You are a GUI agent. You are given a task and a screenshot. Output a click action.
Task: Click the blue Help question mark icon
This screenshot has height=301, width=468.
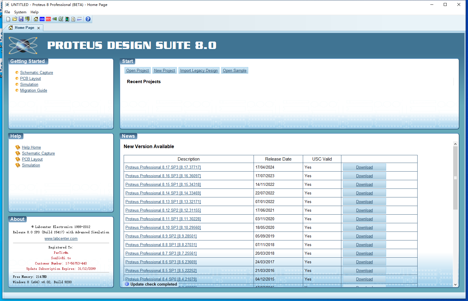tap(88, 19)
